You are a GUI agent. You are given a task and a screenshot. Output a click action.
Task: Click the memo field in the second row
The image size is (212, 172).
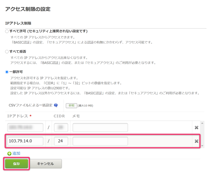100,141
